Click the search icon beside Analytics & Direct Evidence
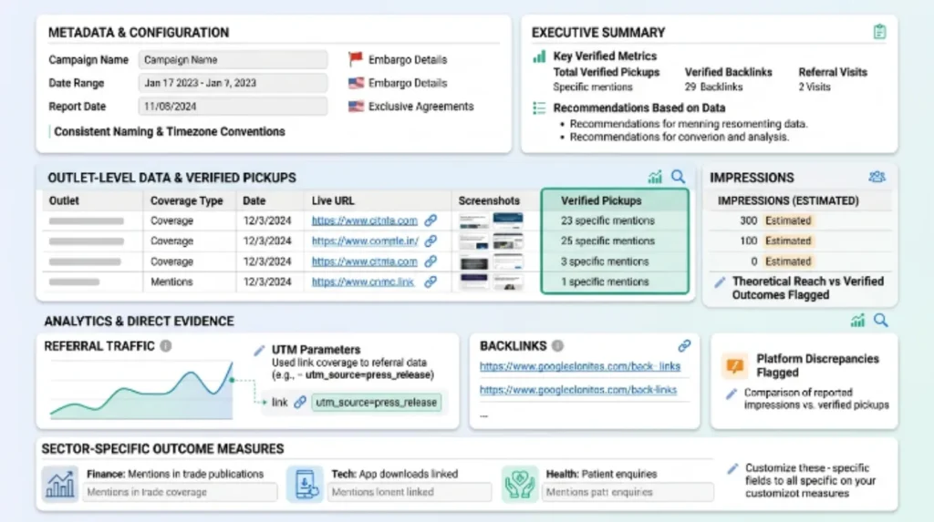The image size is (934, 522). point(880,321)
